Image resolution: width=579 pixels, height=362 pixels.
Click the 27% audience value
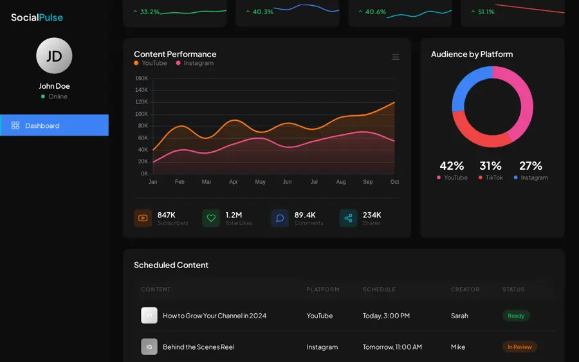tap(531, 166)
